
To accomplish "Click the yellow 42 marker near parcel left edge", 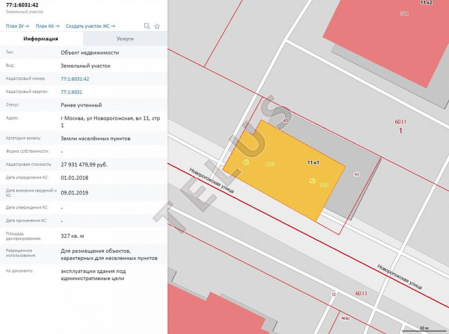I will (x=246, y=162).
